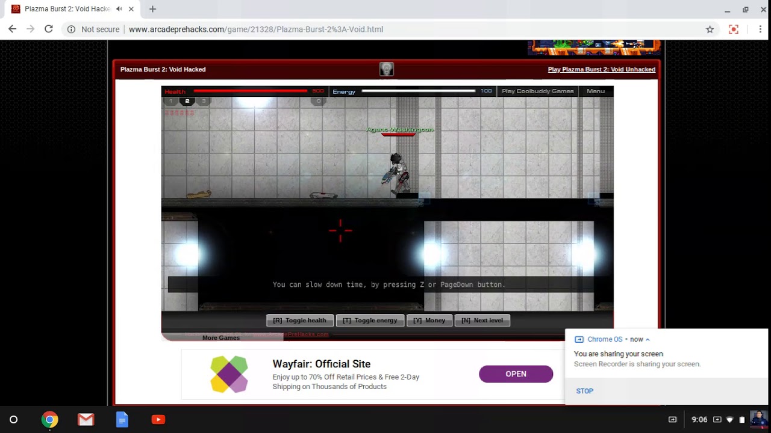Click the [Y] Money hack button
The width and height of the screenshot is (771, 433).
429,321
